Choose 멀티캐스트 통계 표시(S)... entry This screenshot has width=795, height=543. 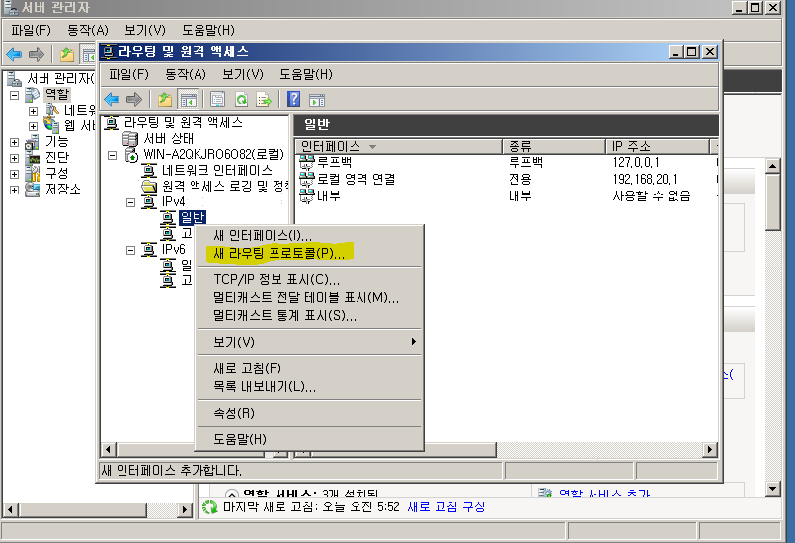click(309, 315)
